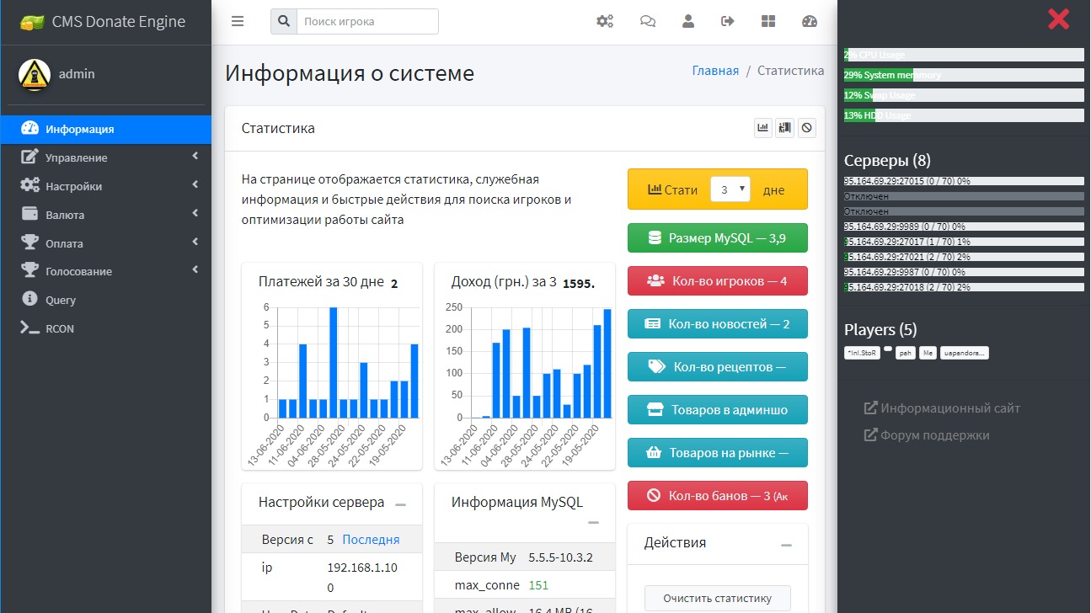The height and width of the screenshot is (613, 1091).
Task: Open the RCON sidebar item
Action: [x=60, y=328]
